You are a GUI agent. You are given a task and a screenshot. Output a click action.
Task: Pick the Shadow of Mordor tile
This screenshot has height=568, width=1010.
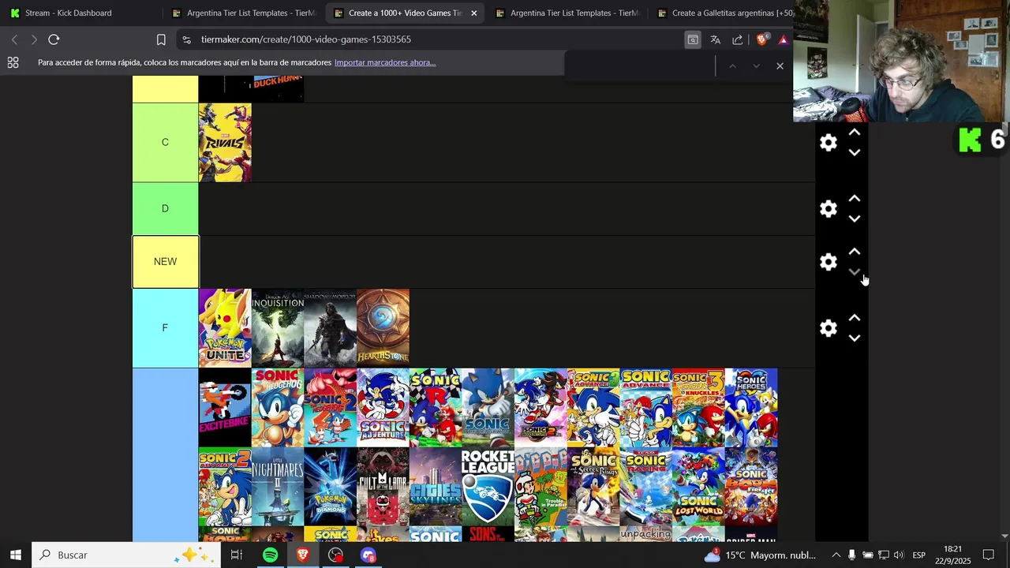click(330, 328)
